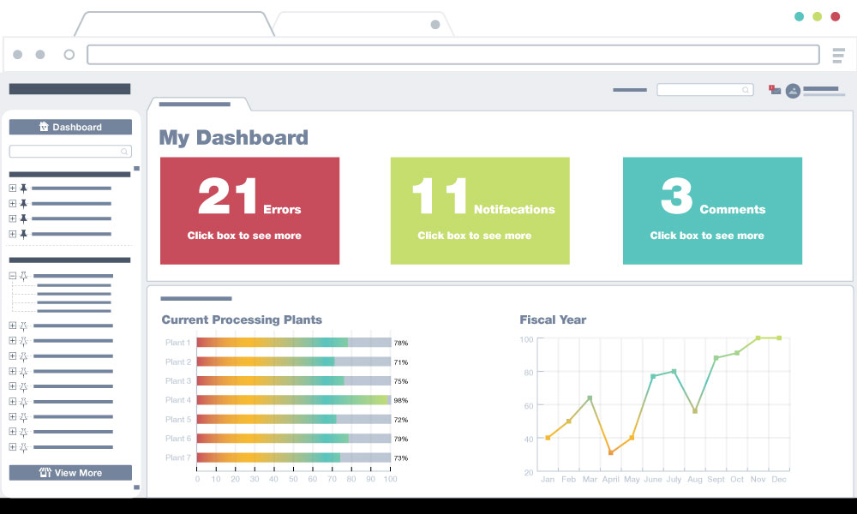Open the mail notification icon with red badge
The image size is (857, 514).
pyautogui.click(x=775, y=90)
